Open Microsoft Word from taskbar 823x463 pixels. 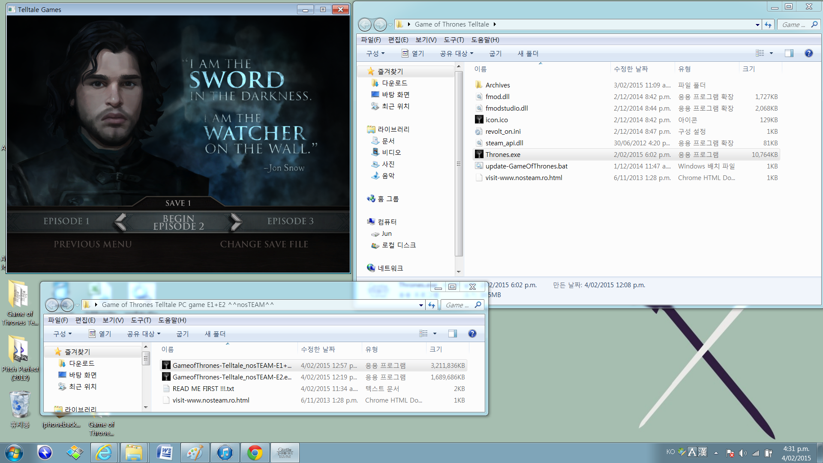click(x=165, y=453)
